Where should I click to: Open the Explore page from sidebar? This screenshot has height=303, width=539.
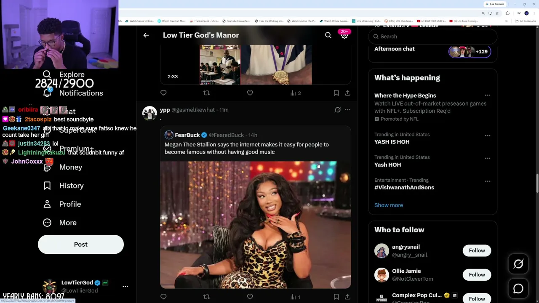click(x=63, y=74)
